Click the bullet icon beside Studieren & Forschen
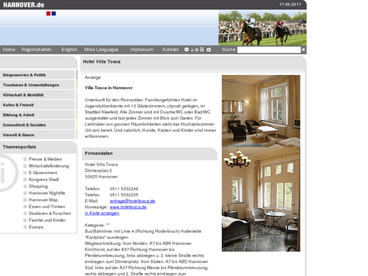The image size is (368, 276). 25,214
